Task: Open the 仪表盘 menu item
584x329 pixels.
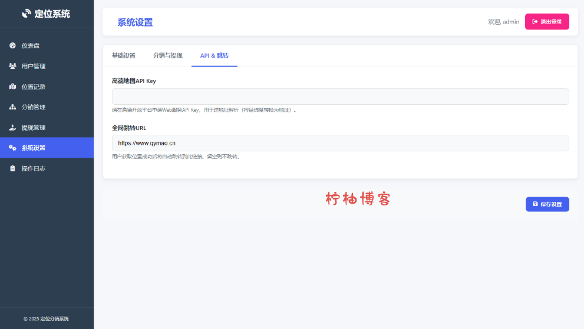Action: [x=47, y=45]
